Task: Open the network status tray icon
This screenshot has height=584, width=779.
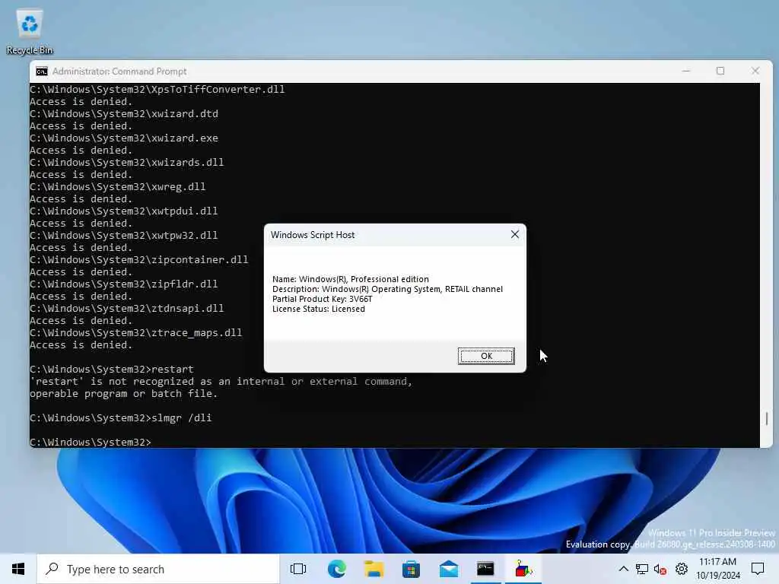Action: pos(642,569)
